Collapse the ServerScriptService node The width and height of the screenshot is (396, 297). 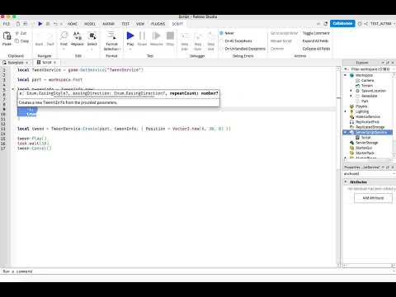pos(346,132)
